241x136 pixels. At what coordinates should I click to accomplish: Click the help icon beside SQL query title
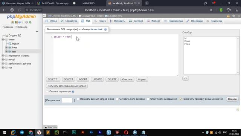pyautogui.click(x=105, y=29)
